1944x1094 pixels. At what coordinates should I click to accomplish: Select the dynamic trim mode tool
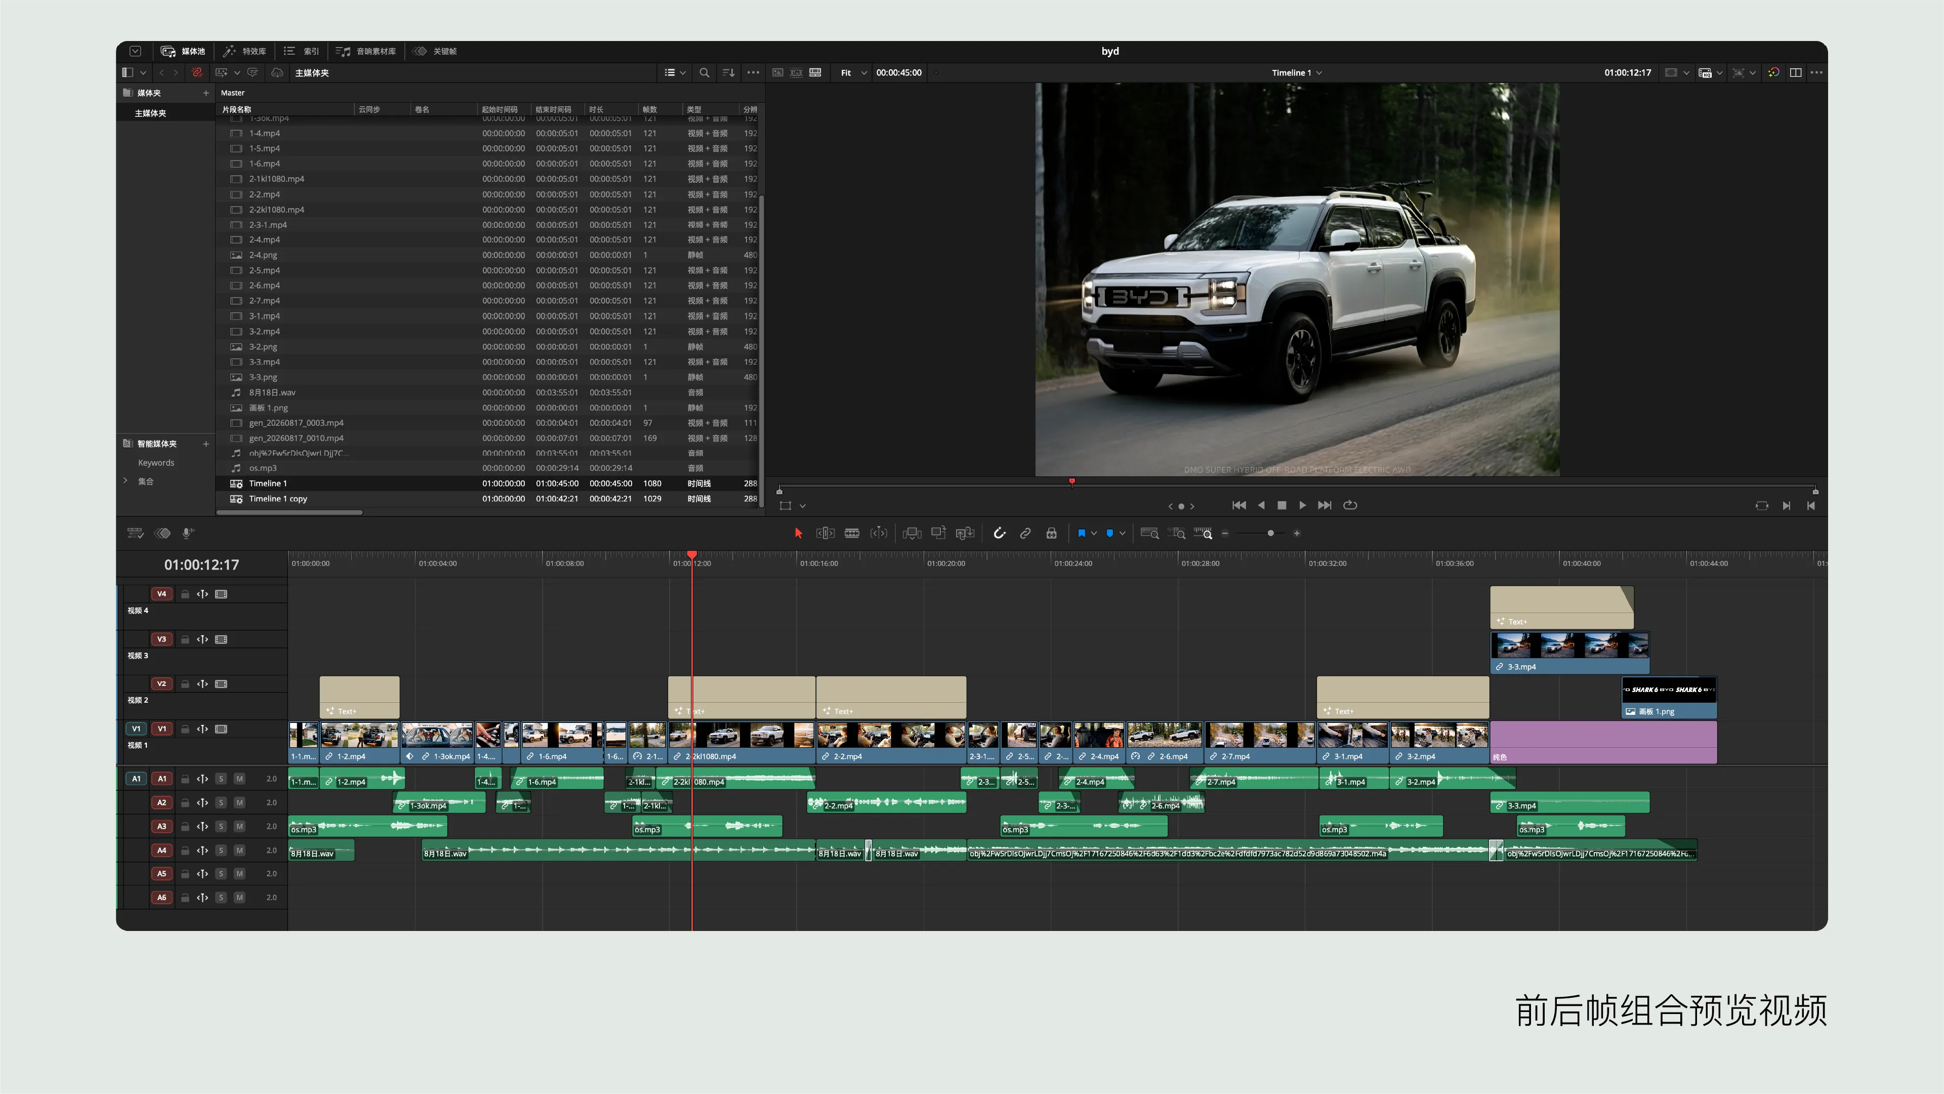(879, 533)
